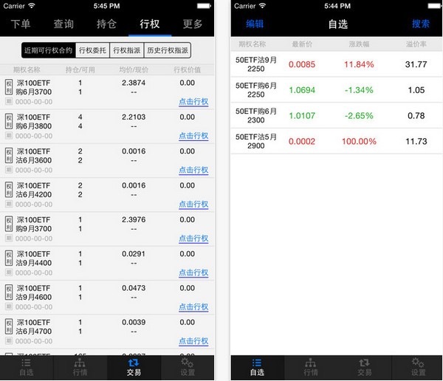Click latest price 1.0694
Screen dimensions: 443x381
tap(302, 90)
